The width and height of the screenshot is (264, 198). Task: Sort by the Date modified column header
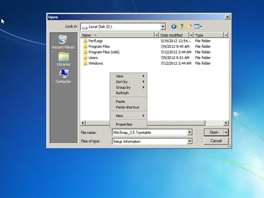point(174,35)
